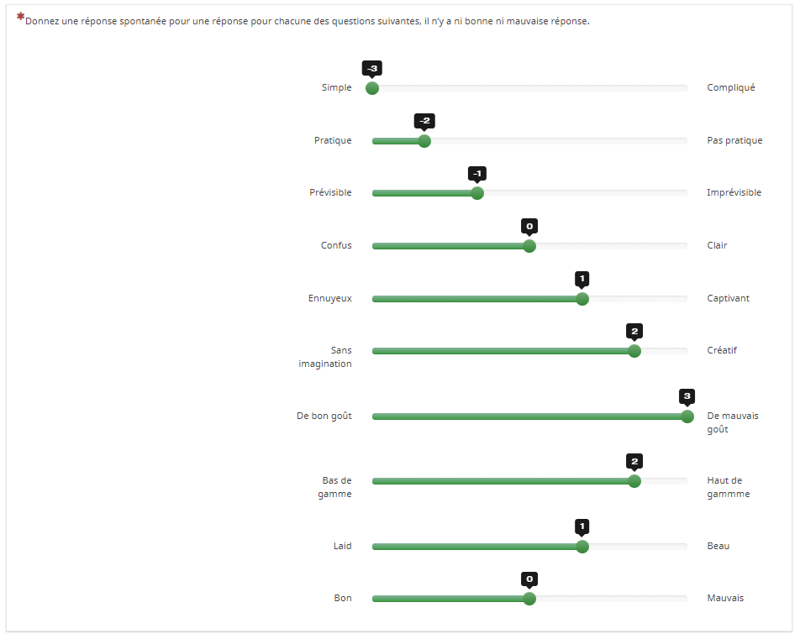Click the "-3" value tooltip

pyautogui.click(x=372, y=68)
